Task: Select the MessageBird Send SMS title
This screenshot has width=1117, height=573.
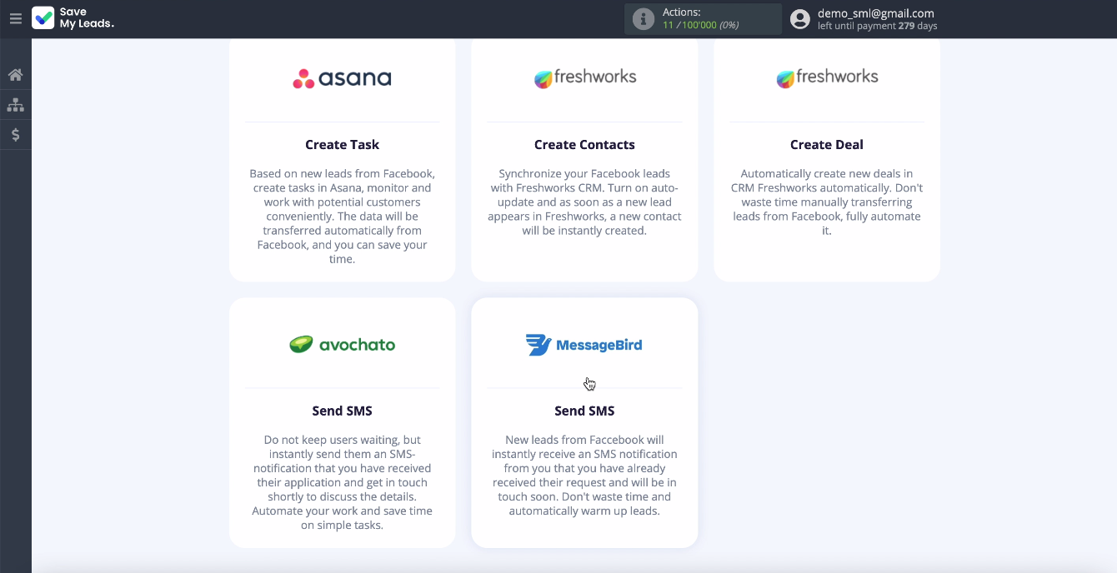Action: (x=584, y=411)
